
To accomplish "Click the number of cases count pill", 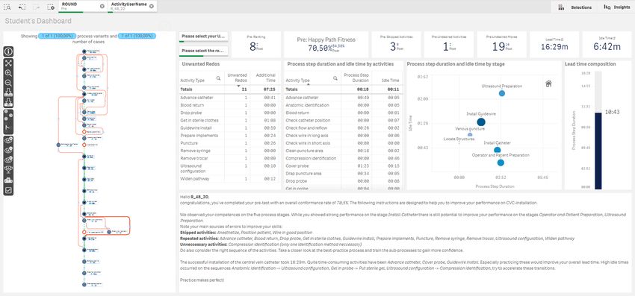I will 137,36.
